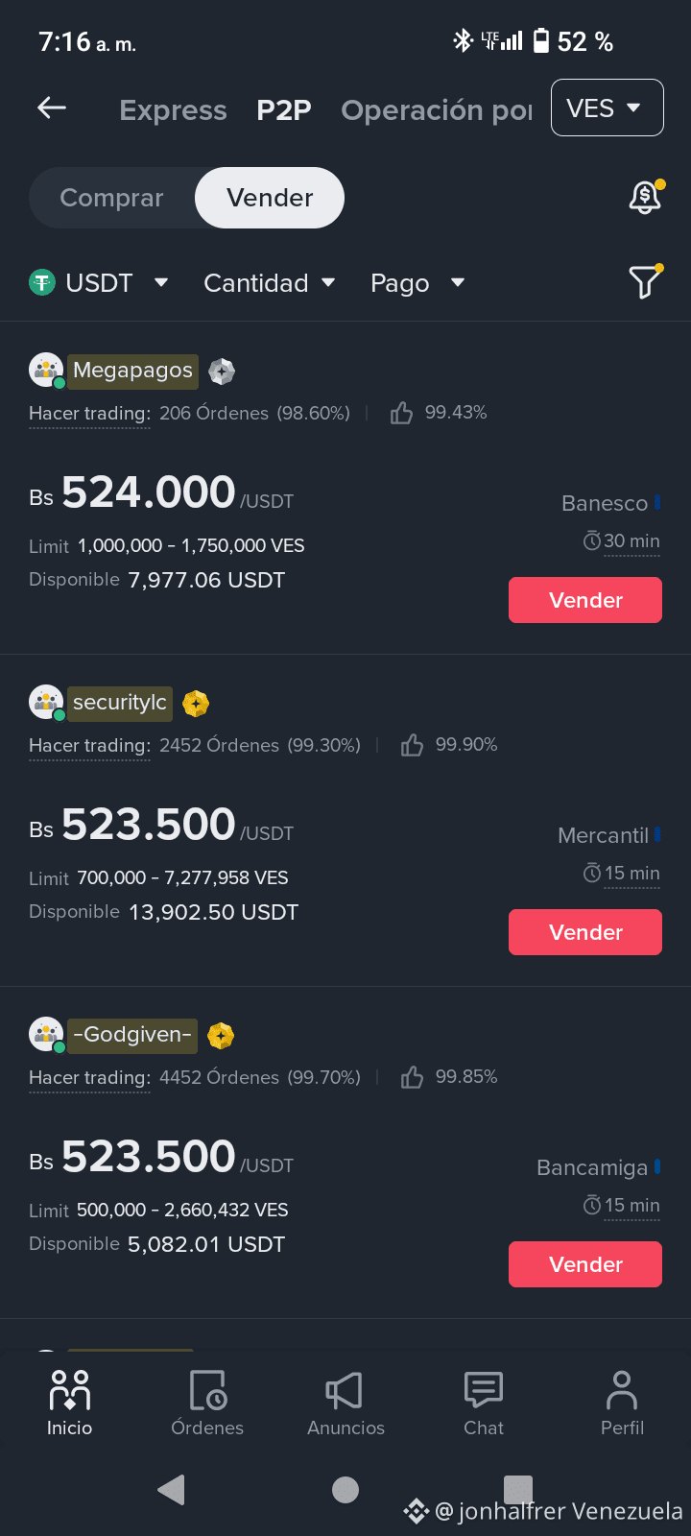The width and height of the screenshot is (691, 1536).
Task: Open the Pago payment method dropdown
Action: [417, 283]
